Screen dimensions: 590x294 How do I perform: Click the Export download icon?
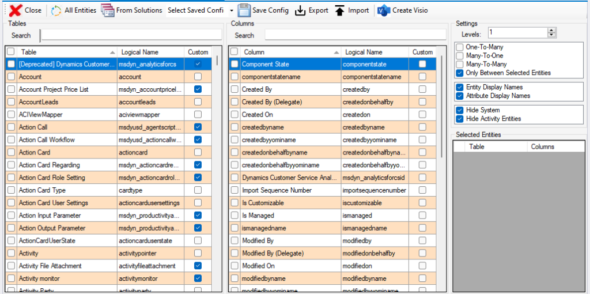click(300, 10)
